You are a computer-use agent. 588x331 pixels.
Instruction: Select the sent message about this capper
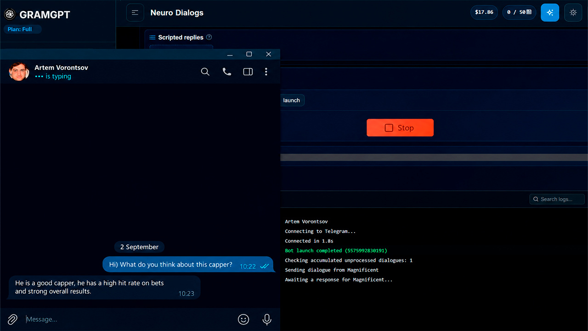coord(188,264)
